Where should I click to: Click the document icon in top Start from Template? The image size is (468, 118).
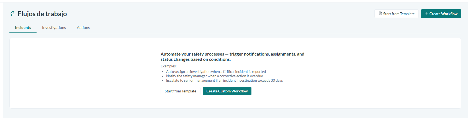point(380,13)
